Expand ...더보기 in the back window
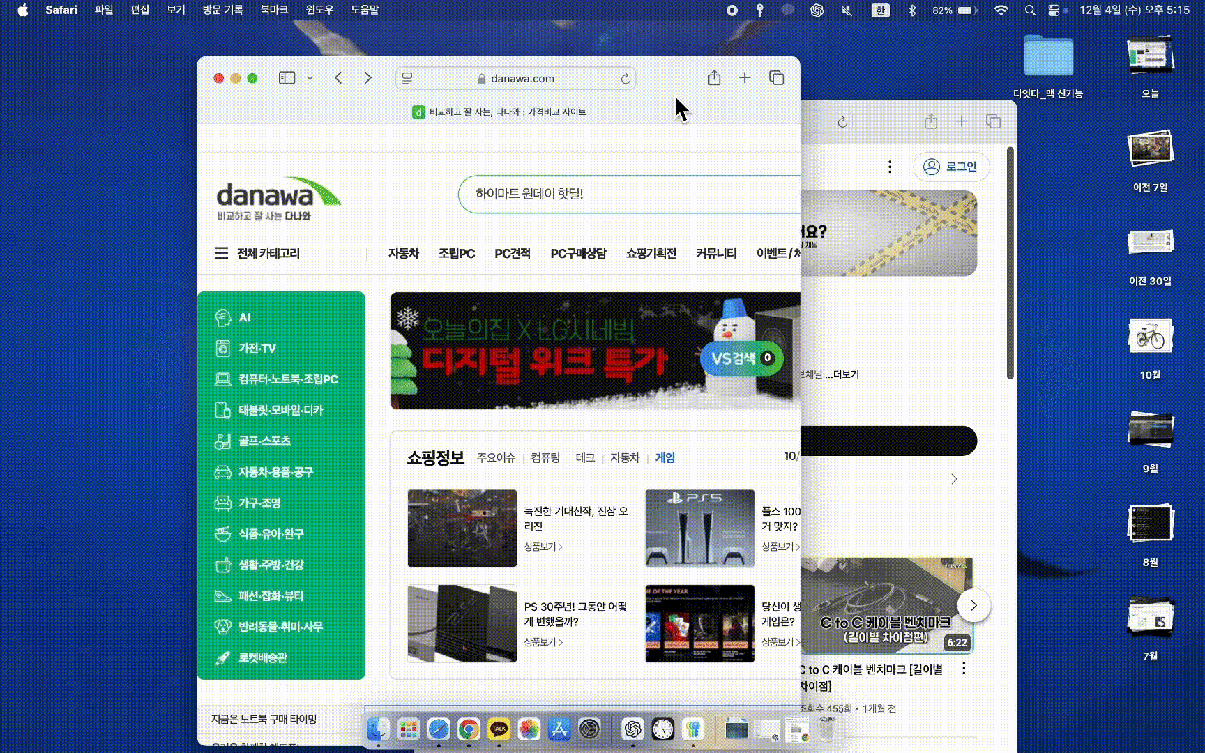1205x753 pixels. click(842, 374)
